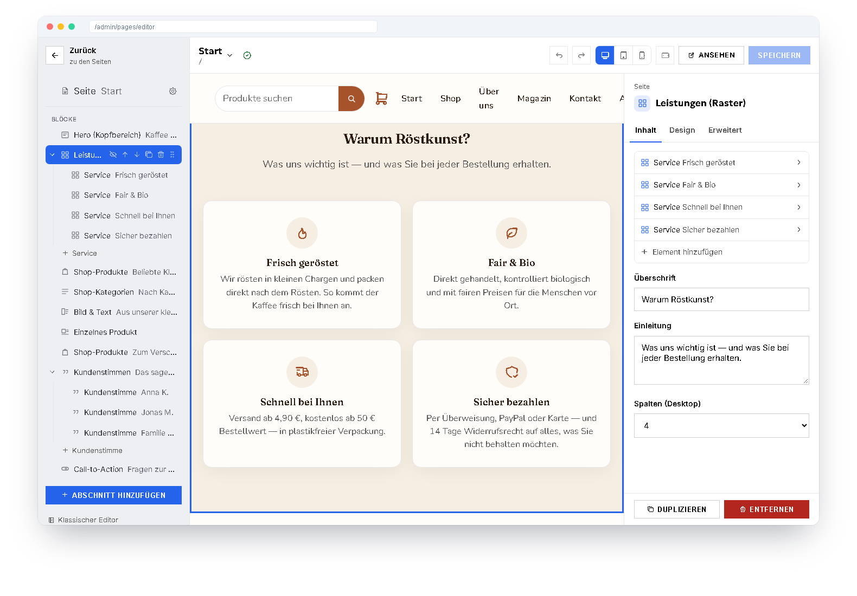
Task: Click ABSCHNITT HINZUFÜGEN to add a section
Action: click(x=113, y=495)
